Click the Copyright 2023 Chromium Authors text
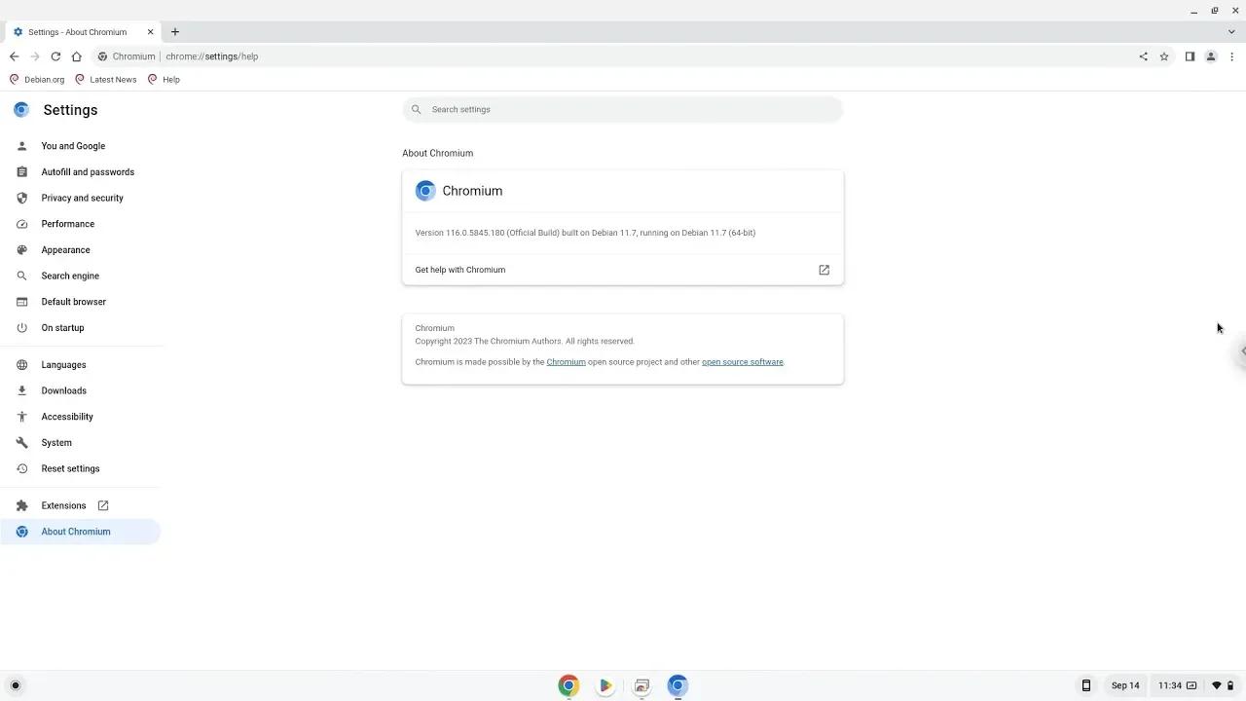The image size is (1246, 701). [525, 342]
